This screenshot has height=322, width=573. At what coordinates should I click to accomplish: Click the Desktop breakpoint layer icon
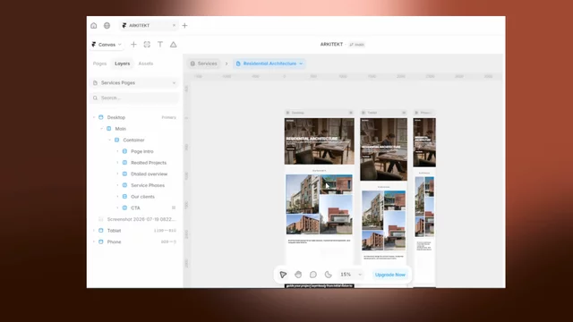point(101,117)
